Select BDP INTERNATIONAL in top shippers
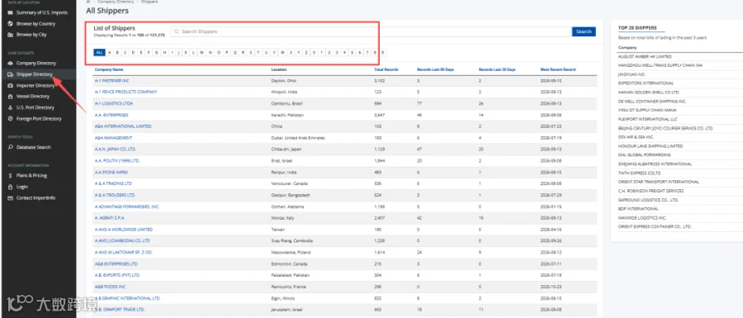Image resolution: width=743 pixels, height=318 pixels. pyautogui.click(x=638, y=209)
